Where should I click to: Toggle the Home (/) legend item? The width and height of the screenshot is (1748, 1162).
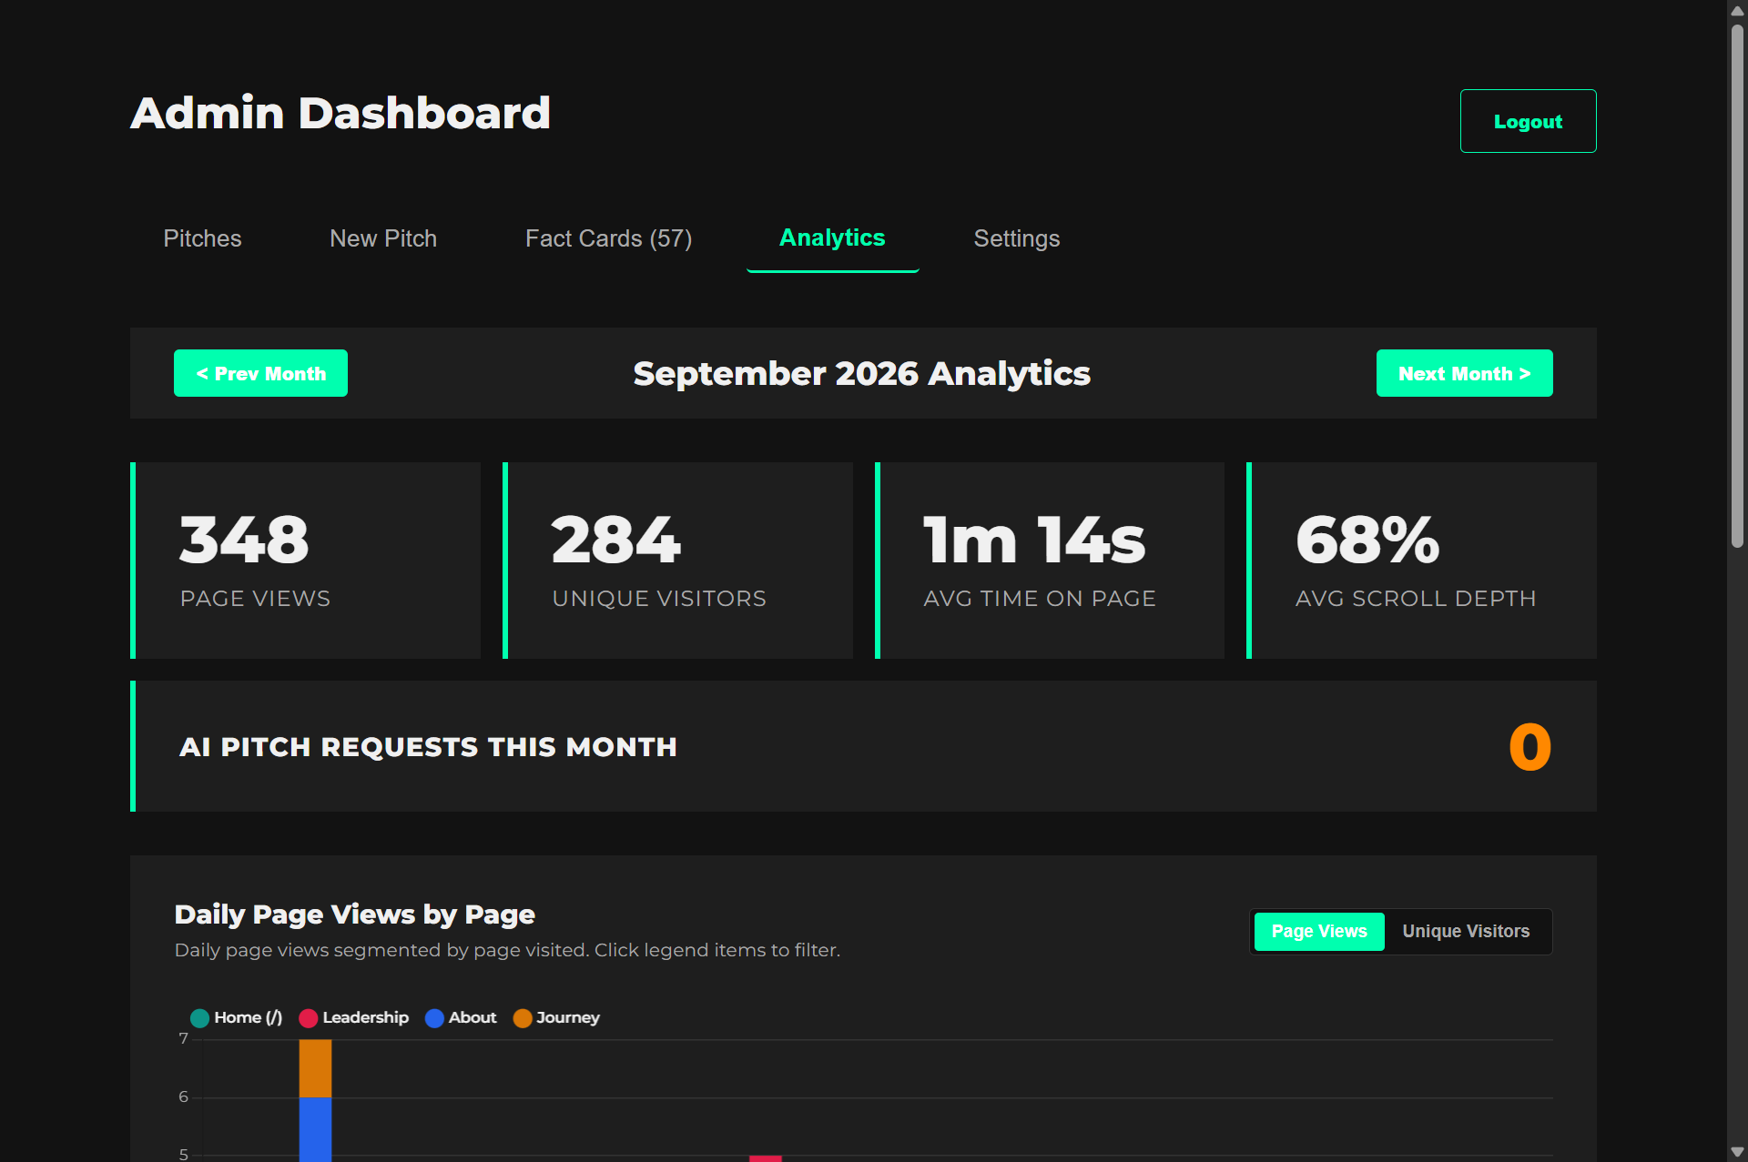237,1017
